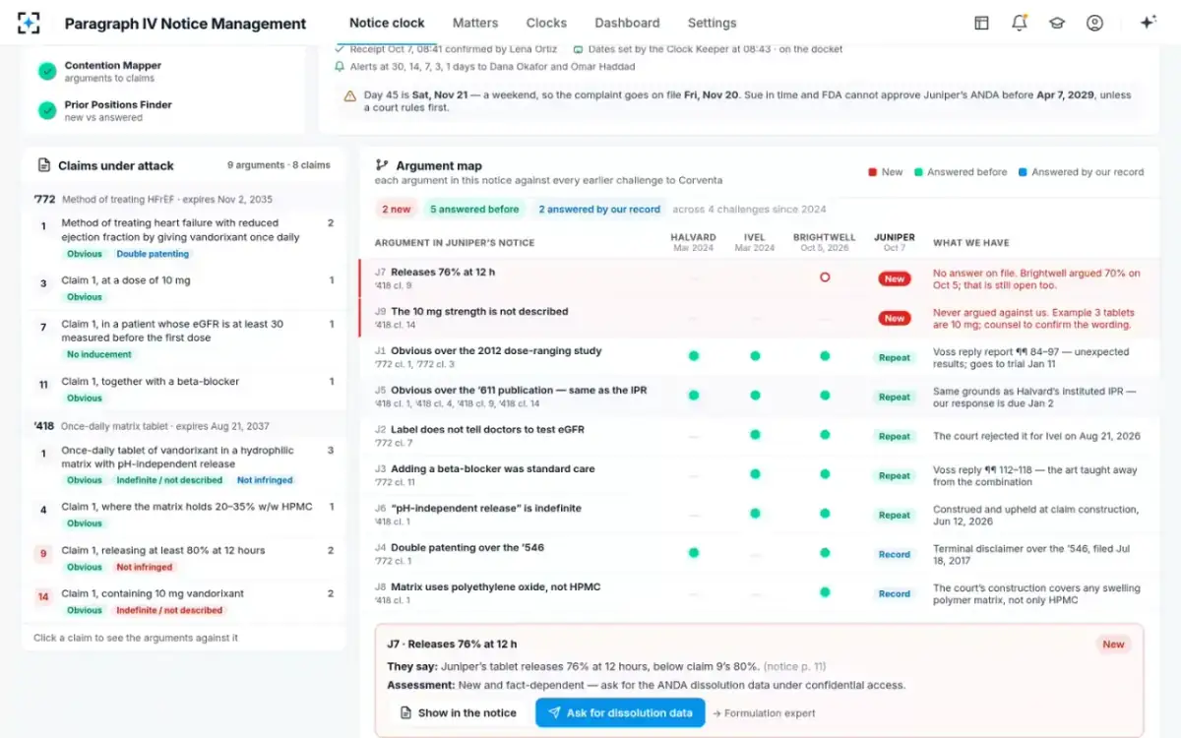Viewport: 1181px width, 738px height.
Task: Click the alerts bell icon beside Dana Okafor
Action: pos(341,66)
